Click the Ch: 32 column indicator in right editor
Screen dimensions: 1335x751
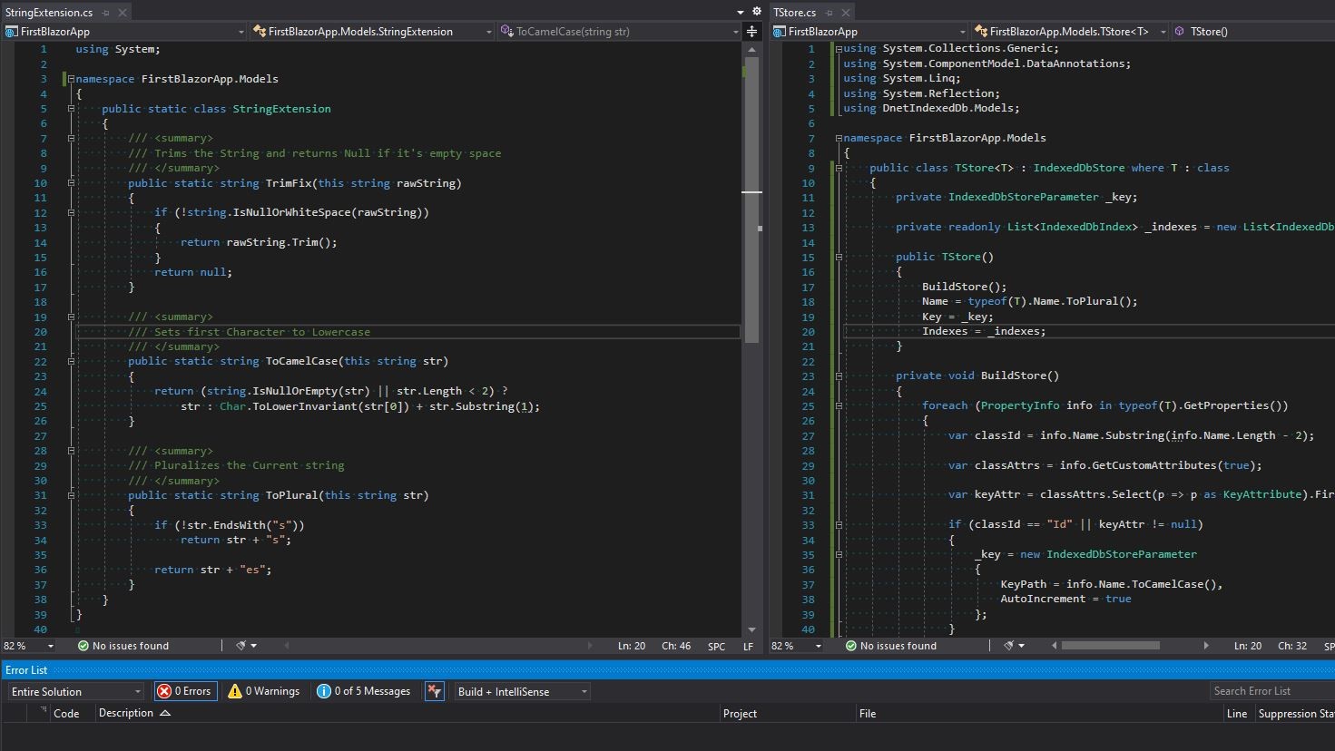pyautogui.click(x=1292, y=646)
